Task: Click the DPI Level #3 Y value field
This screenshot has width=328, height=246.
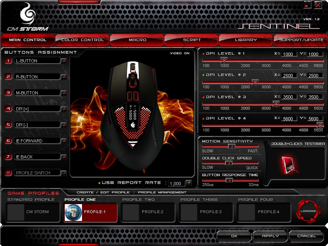Action: click(x=315, y=97)
